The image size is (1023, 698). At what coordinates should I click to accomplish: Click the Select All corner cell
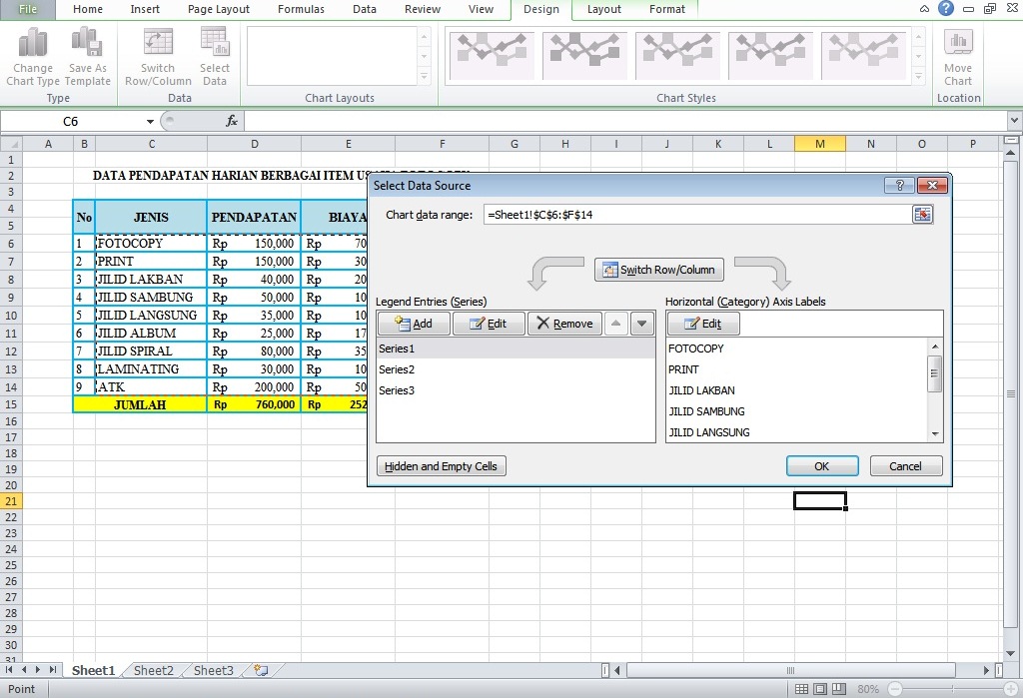(11, 144)
